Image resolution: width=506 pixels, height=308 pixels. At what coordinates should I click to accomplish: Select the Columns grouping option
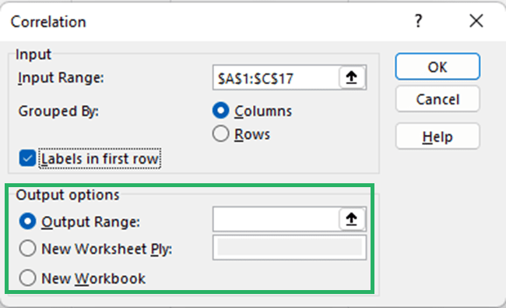[x=221, y=111]
